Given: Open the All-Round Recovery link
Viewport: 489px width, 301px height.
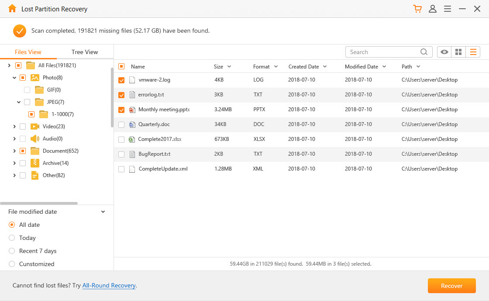Looking at the screenshot, I should tap(109, 286).
